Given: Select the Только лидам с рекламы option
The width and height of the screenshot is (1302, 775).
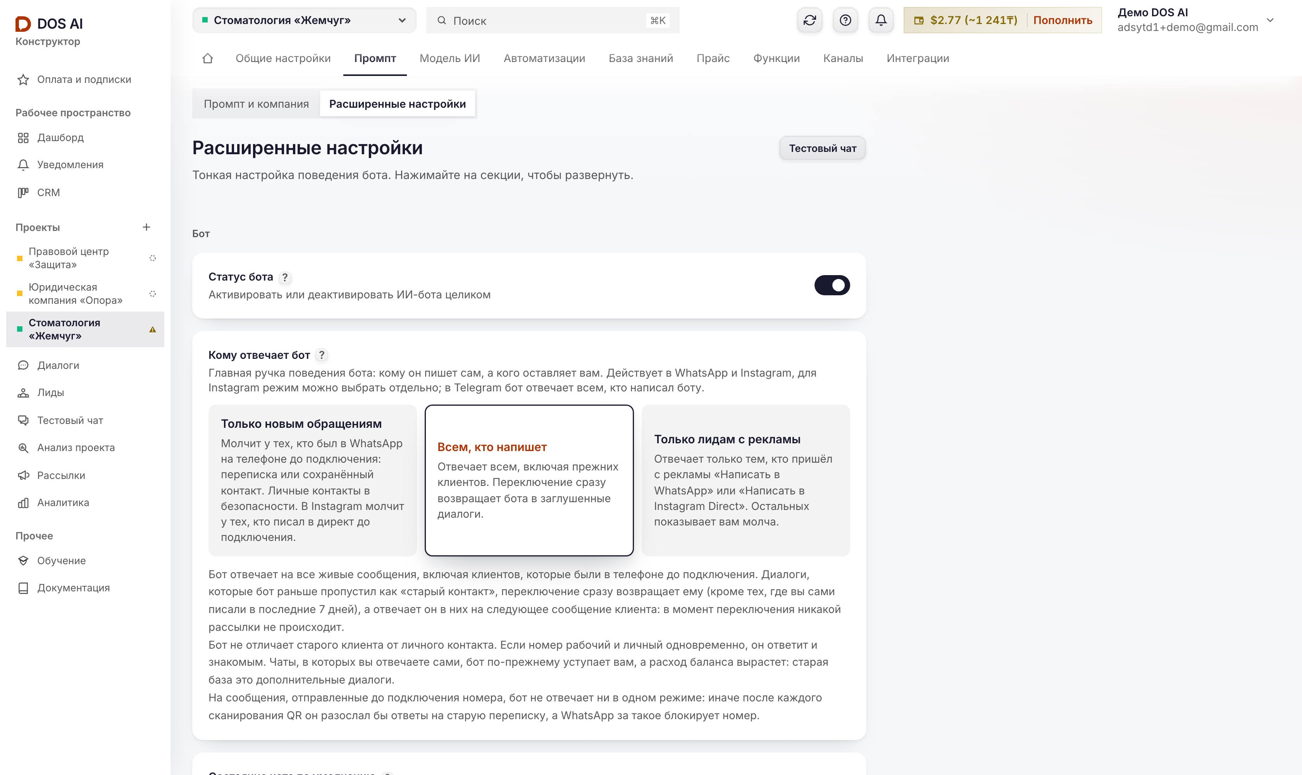Looking at the screenshot, I should [745, 480].
